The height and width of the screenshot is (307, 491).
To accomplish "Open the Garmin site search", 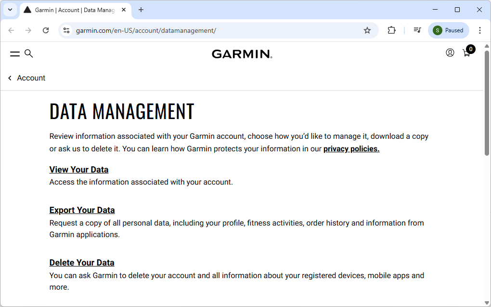I will 29,53.
